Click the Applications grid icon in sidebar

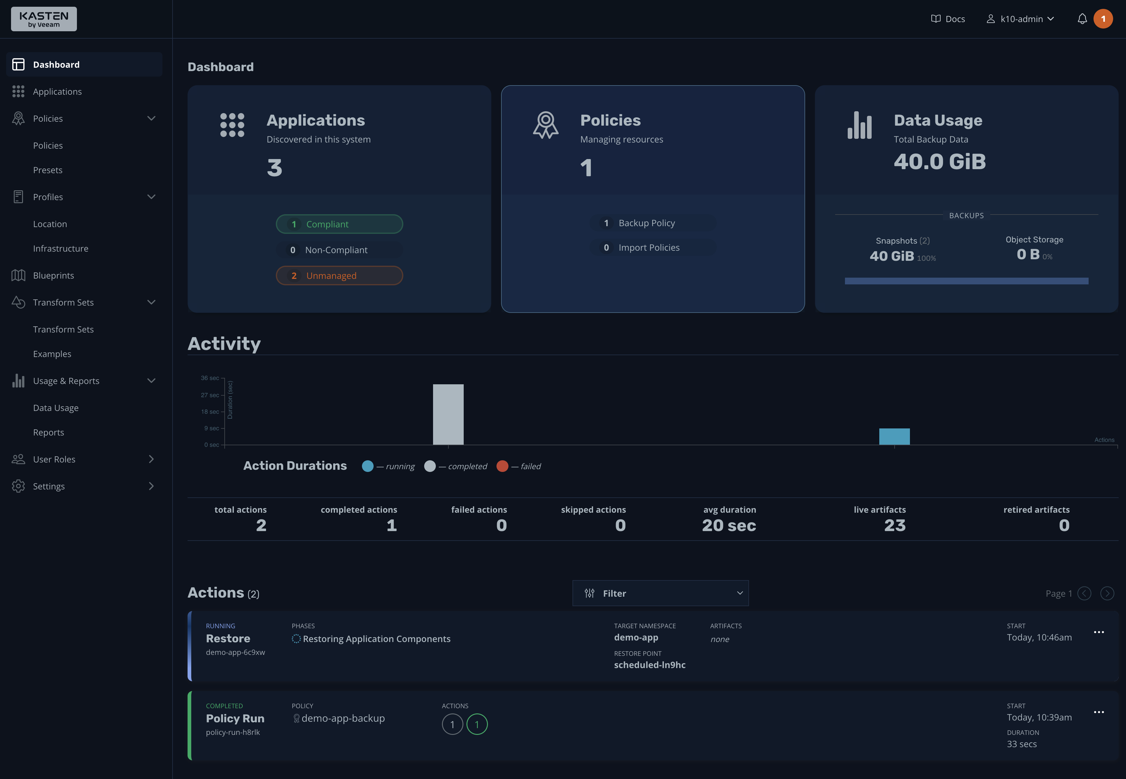19,91
